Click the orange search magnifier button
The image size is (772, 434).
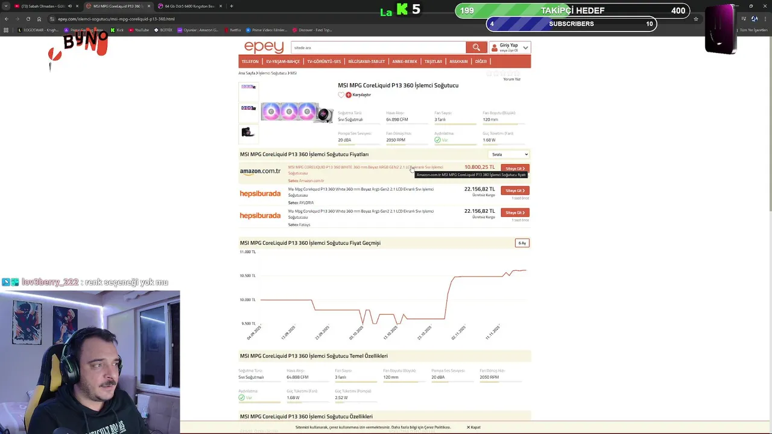pos(476,48)
